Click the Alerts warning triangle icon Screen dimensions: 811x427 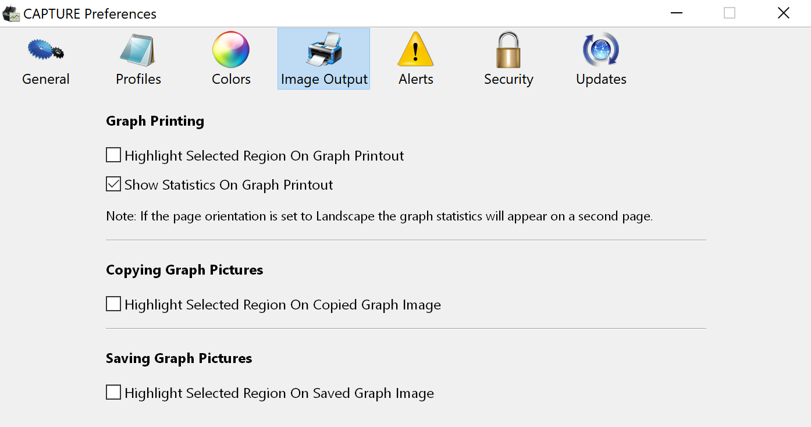click(415, 50)
